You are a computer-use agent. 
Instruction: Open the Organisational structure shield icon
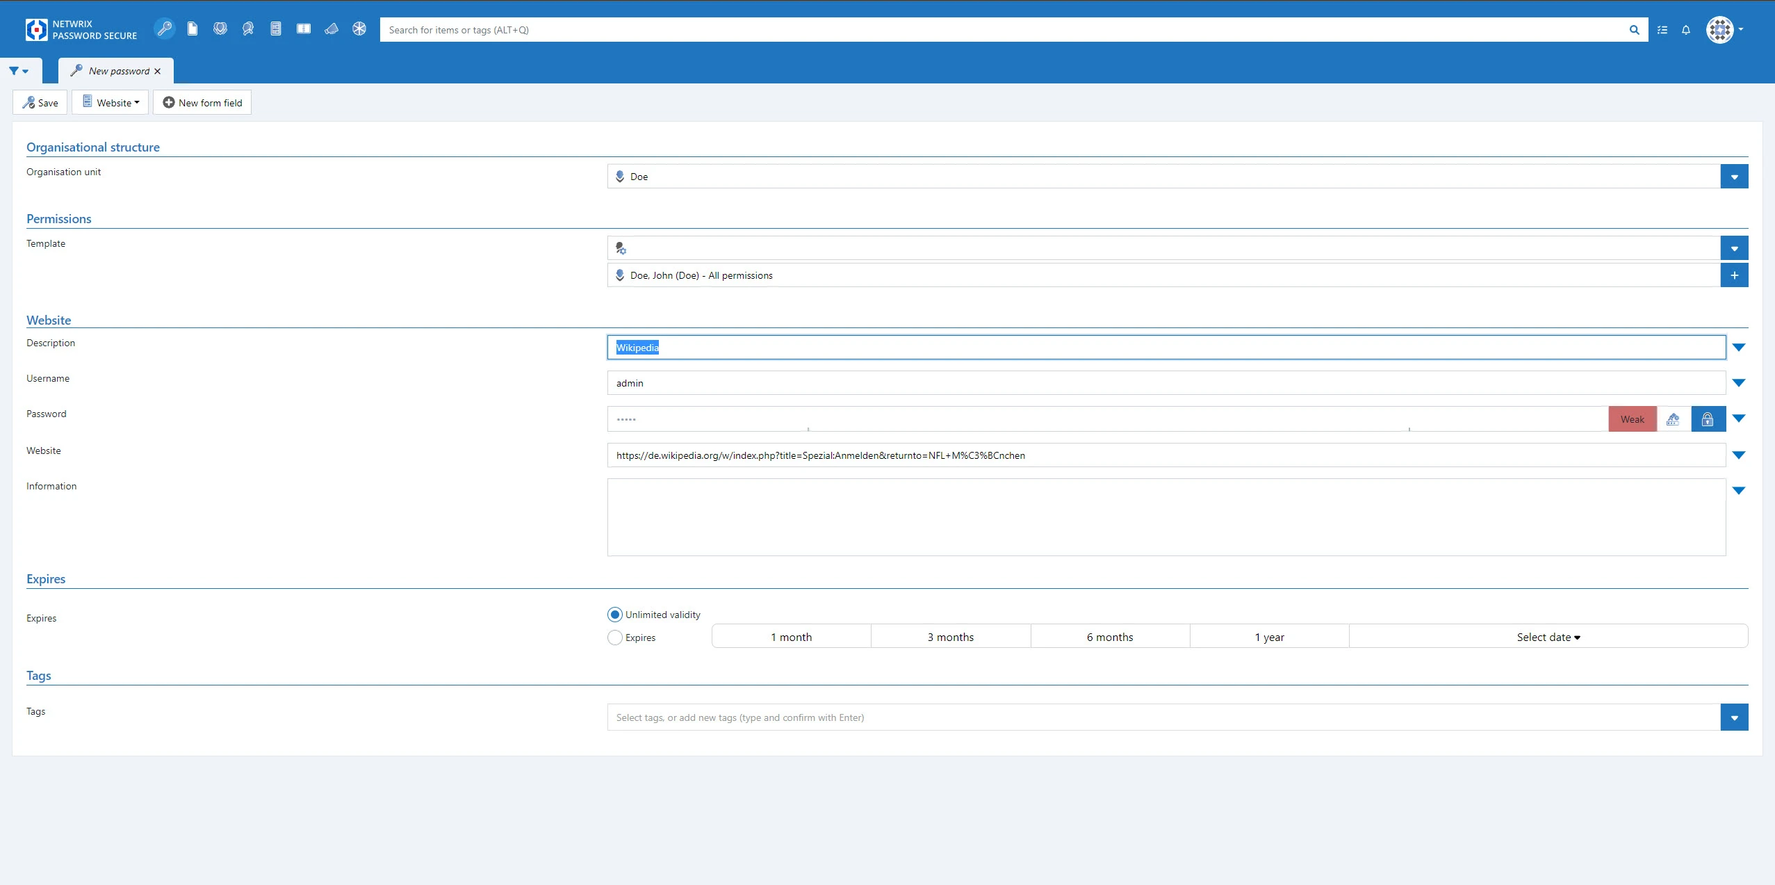tap(220, 29)
